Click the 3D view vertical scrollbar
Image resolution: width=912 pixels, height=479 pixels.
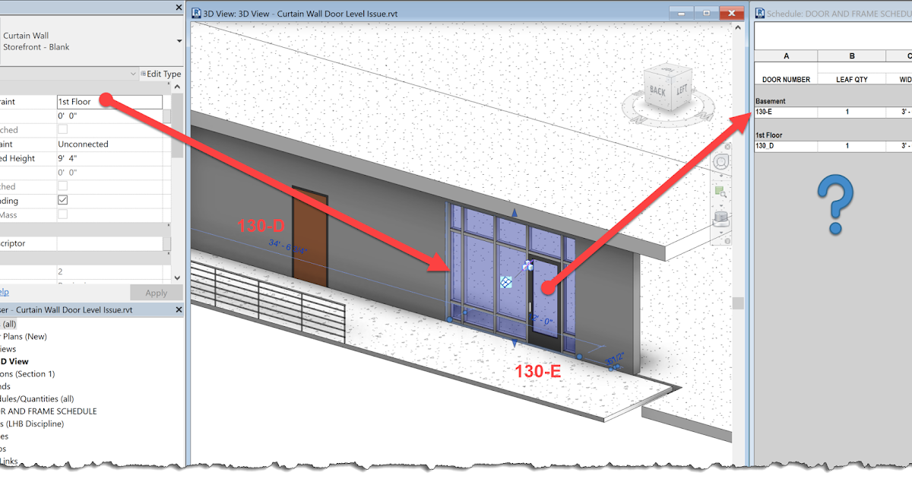pos(738,303)
